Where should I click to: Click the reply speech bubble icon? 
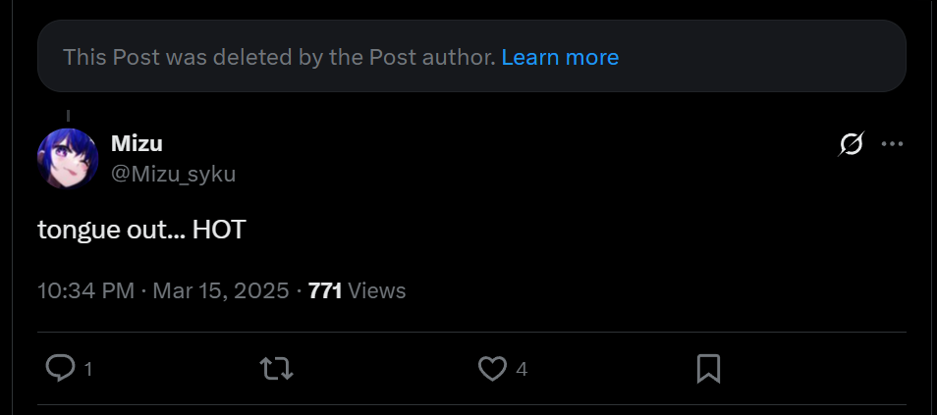(61, 369)
